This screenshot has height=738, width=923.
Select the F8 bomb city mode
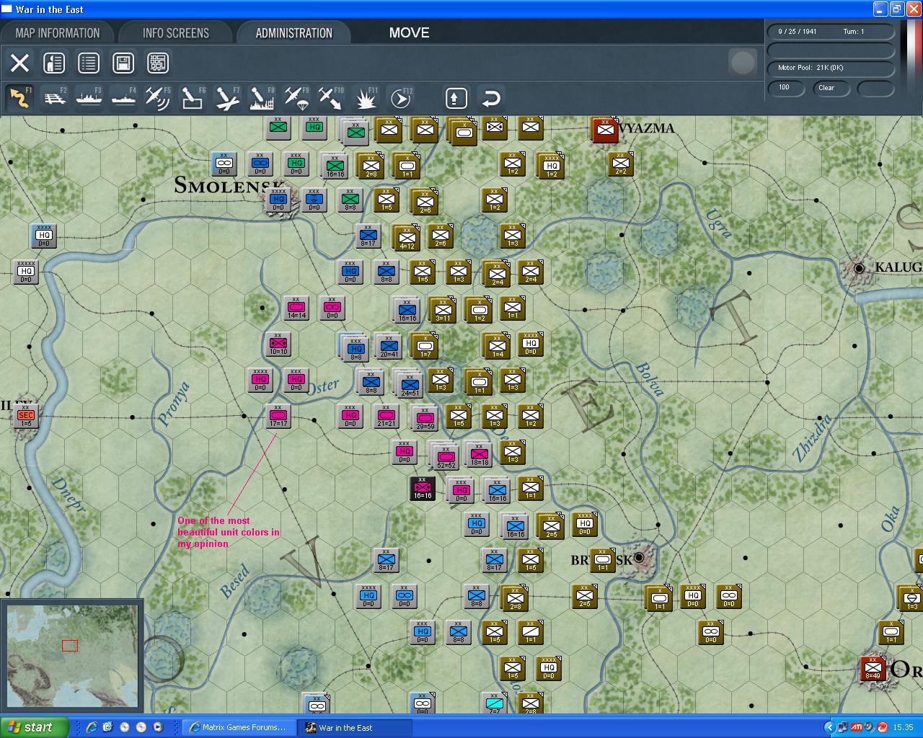coord(262,98)
